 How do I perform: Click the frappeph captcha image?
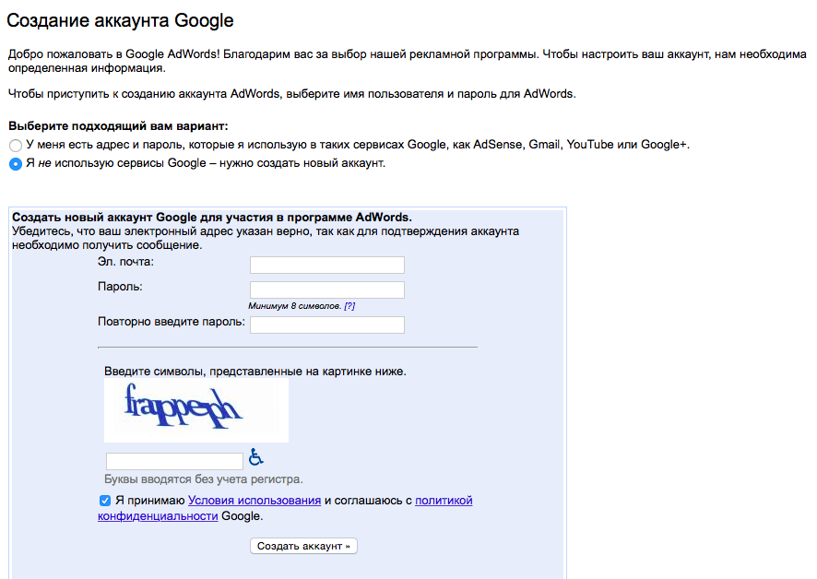[x=196, y=410]
